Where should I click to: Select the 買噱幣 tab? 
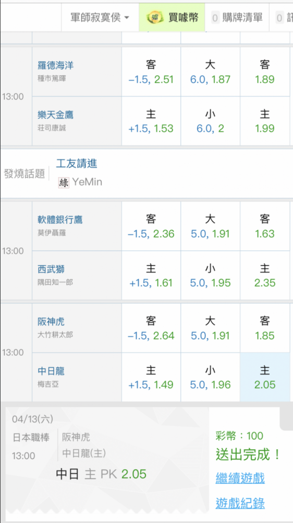tap(172, 18)
